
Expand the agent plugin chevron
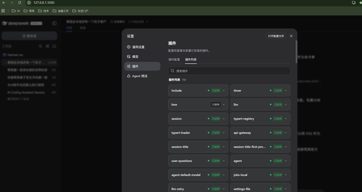click(x=286, y=161)
